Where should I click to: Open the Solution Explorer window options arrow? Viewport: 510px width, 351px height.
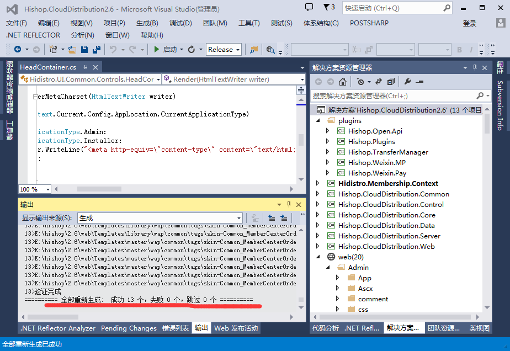[465, 68]
